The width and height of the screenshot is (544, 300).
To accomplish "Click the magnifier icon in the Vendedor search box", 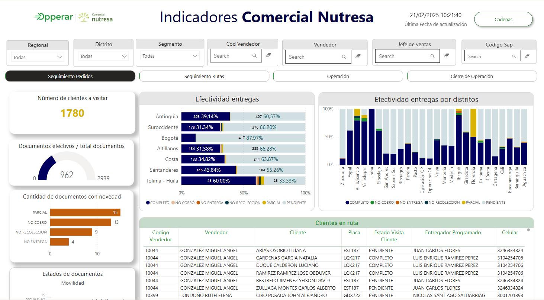I will coord(344,57).
